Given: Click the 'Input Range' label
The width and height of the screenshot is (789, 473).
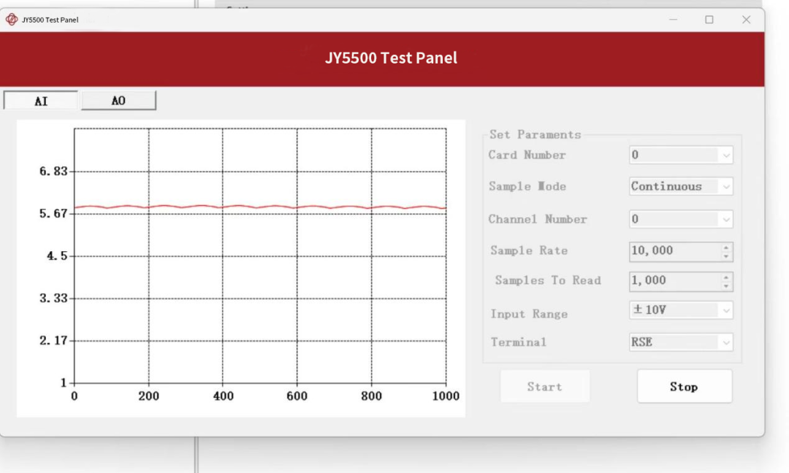Looking at the screenshot, I should 529,314.
